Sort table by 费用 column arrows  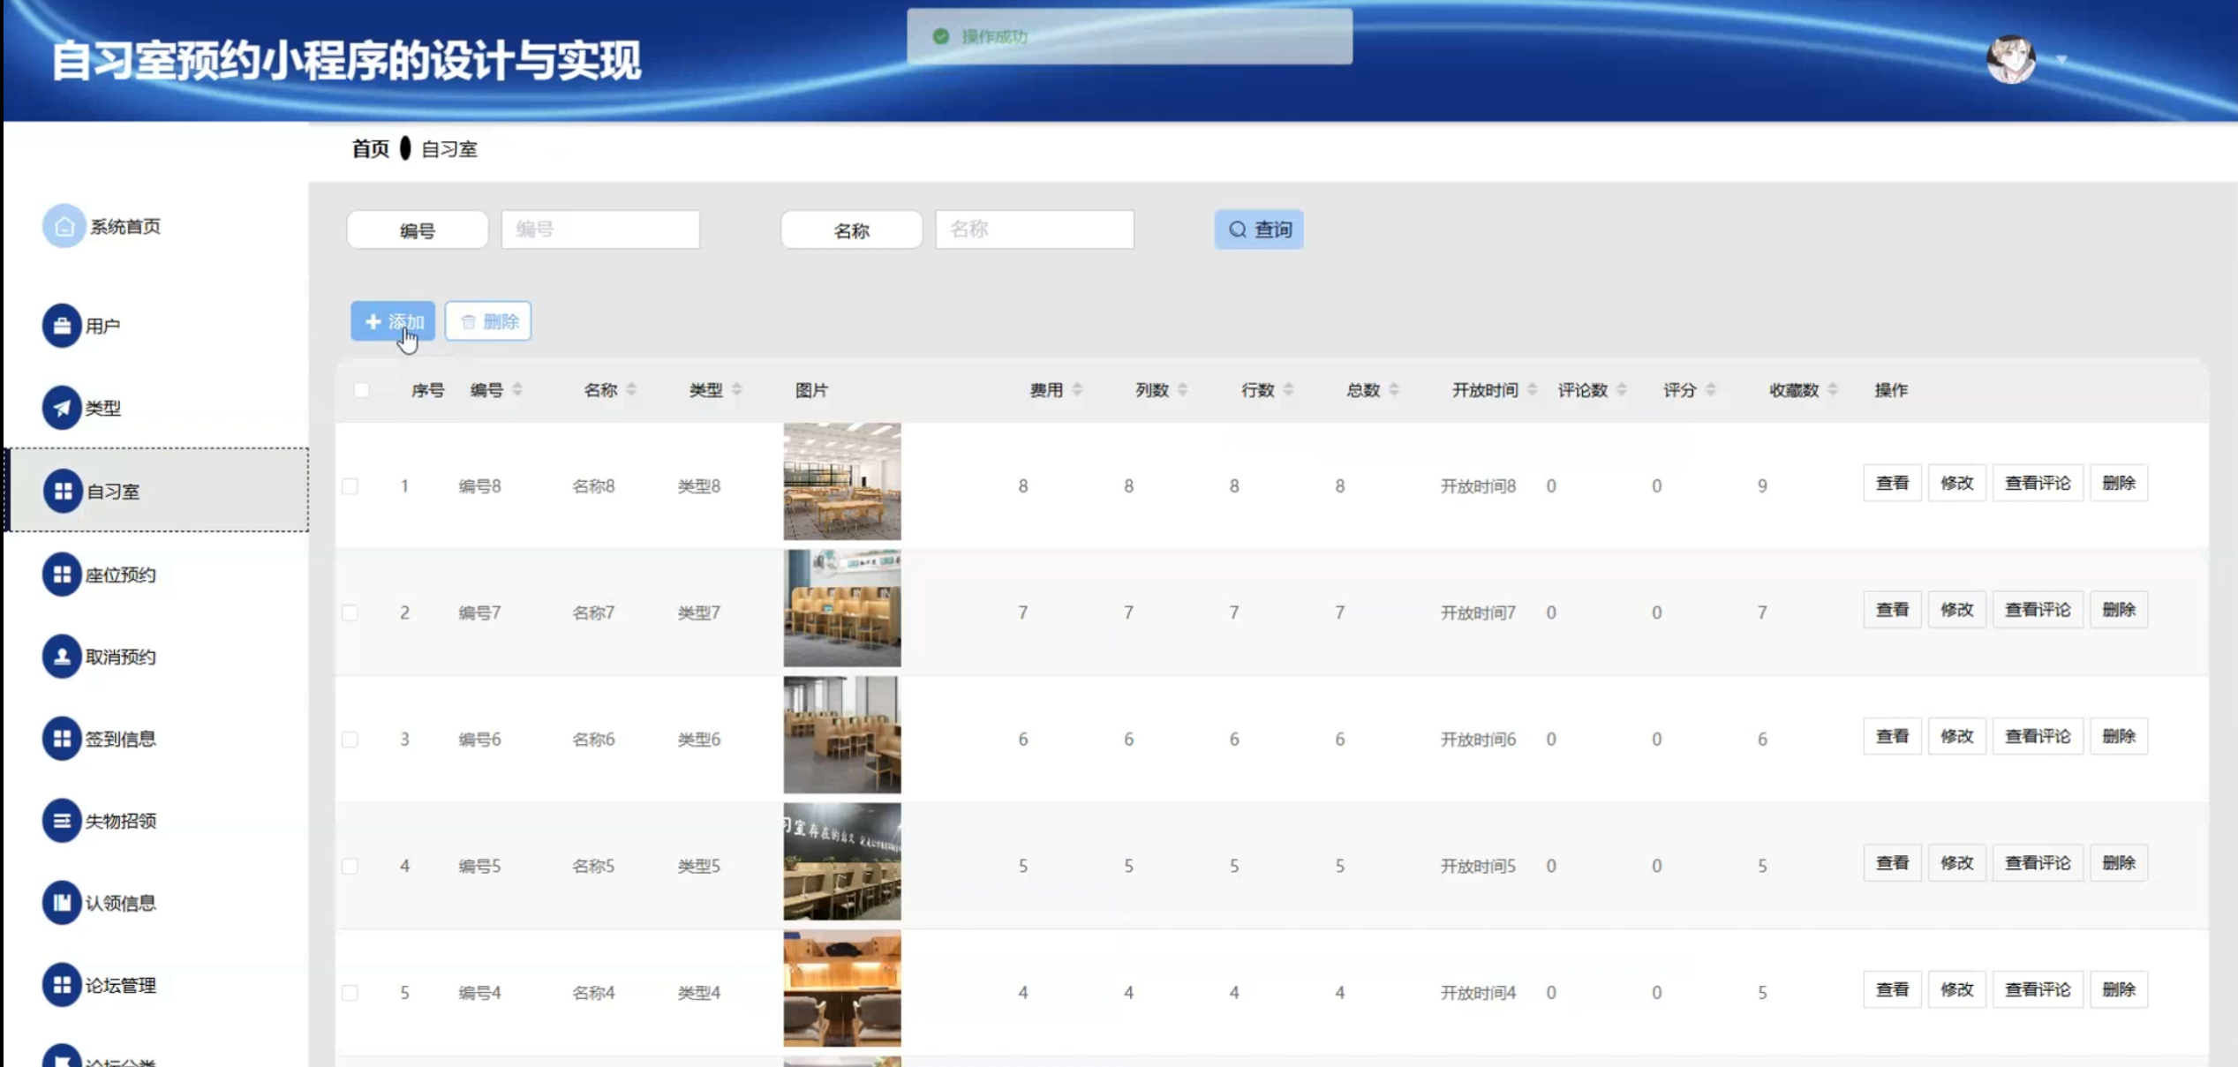click(x=1077, y=390)
